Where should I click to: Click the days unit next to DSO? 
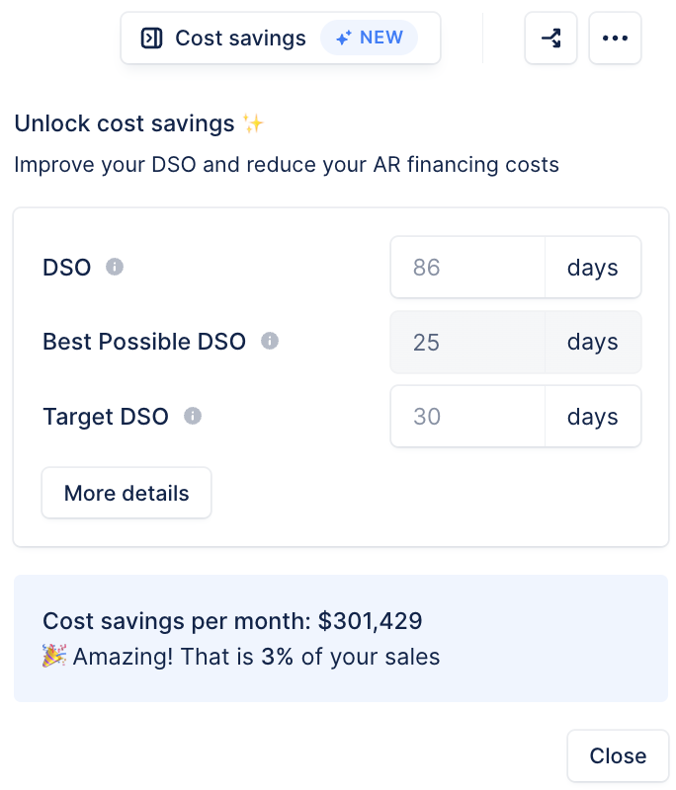(x=593, y=267)
